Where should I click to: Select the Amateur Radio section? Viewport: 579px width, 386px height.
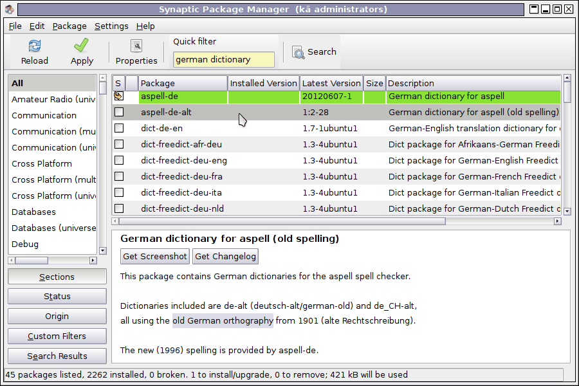[53, 99]
